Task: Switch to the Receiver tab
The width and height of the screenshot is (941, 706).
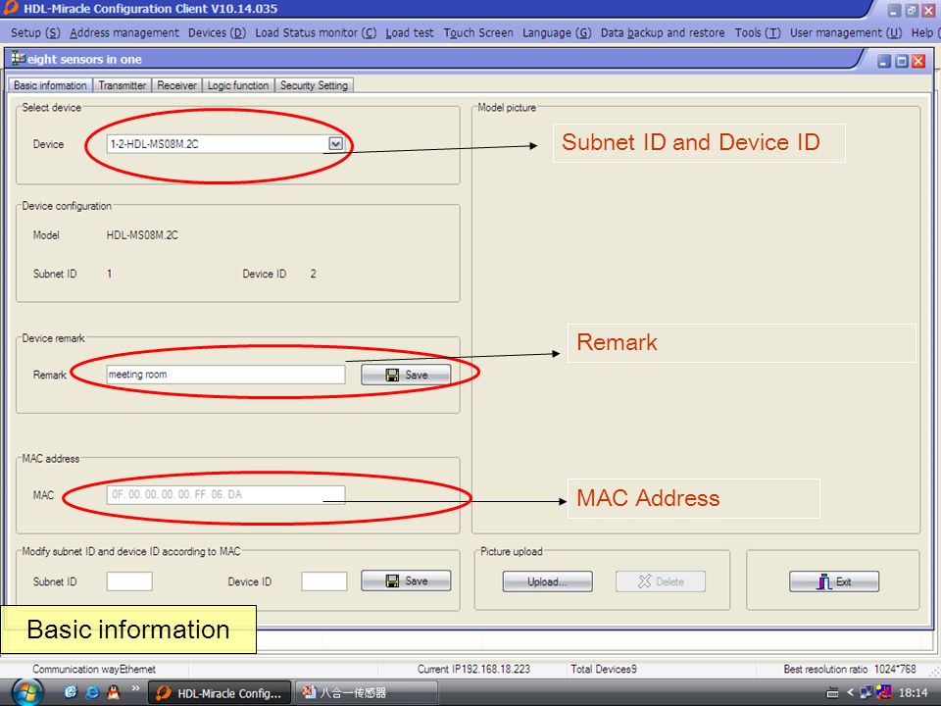Action: tap(176, 85)
